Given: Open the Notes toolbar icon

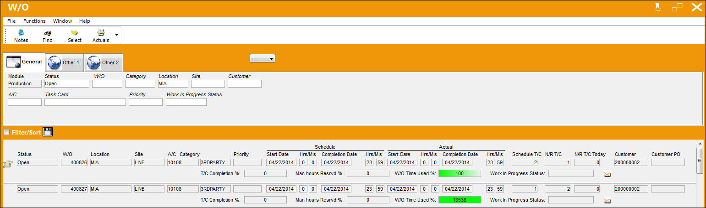Looking at the screenshot, I should click(21, 36).
